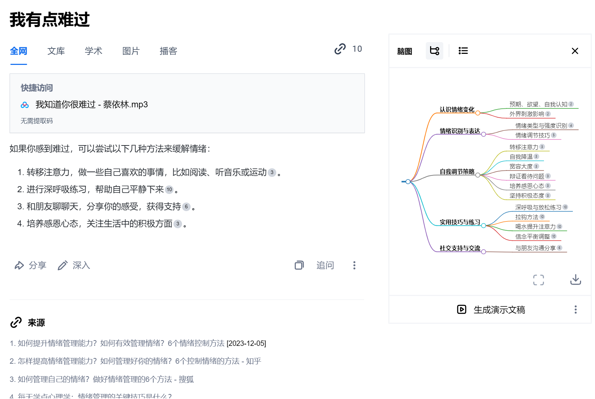Click 生成演示文稿 button

click(x=491, y=310)
